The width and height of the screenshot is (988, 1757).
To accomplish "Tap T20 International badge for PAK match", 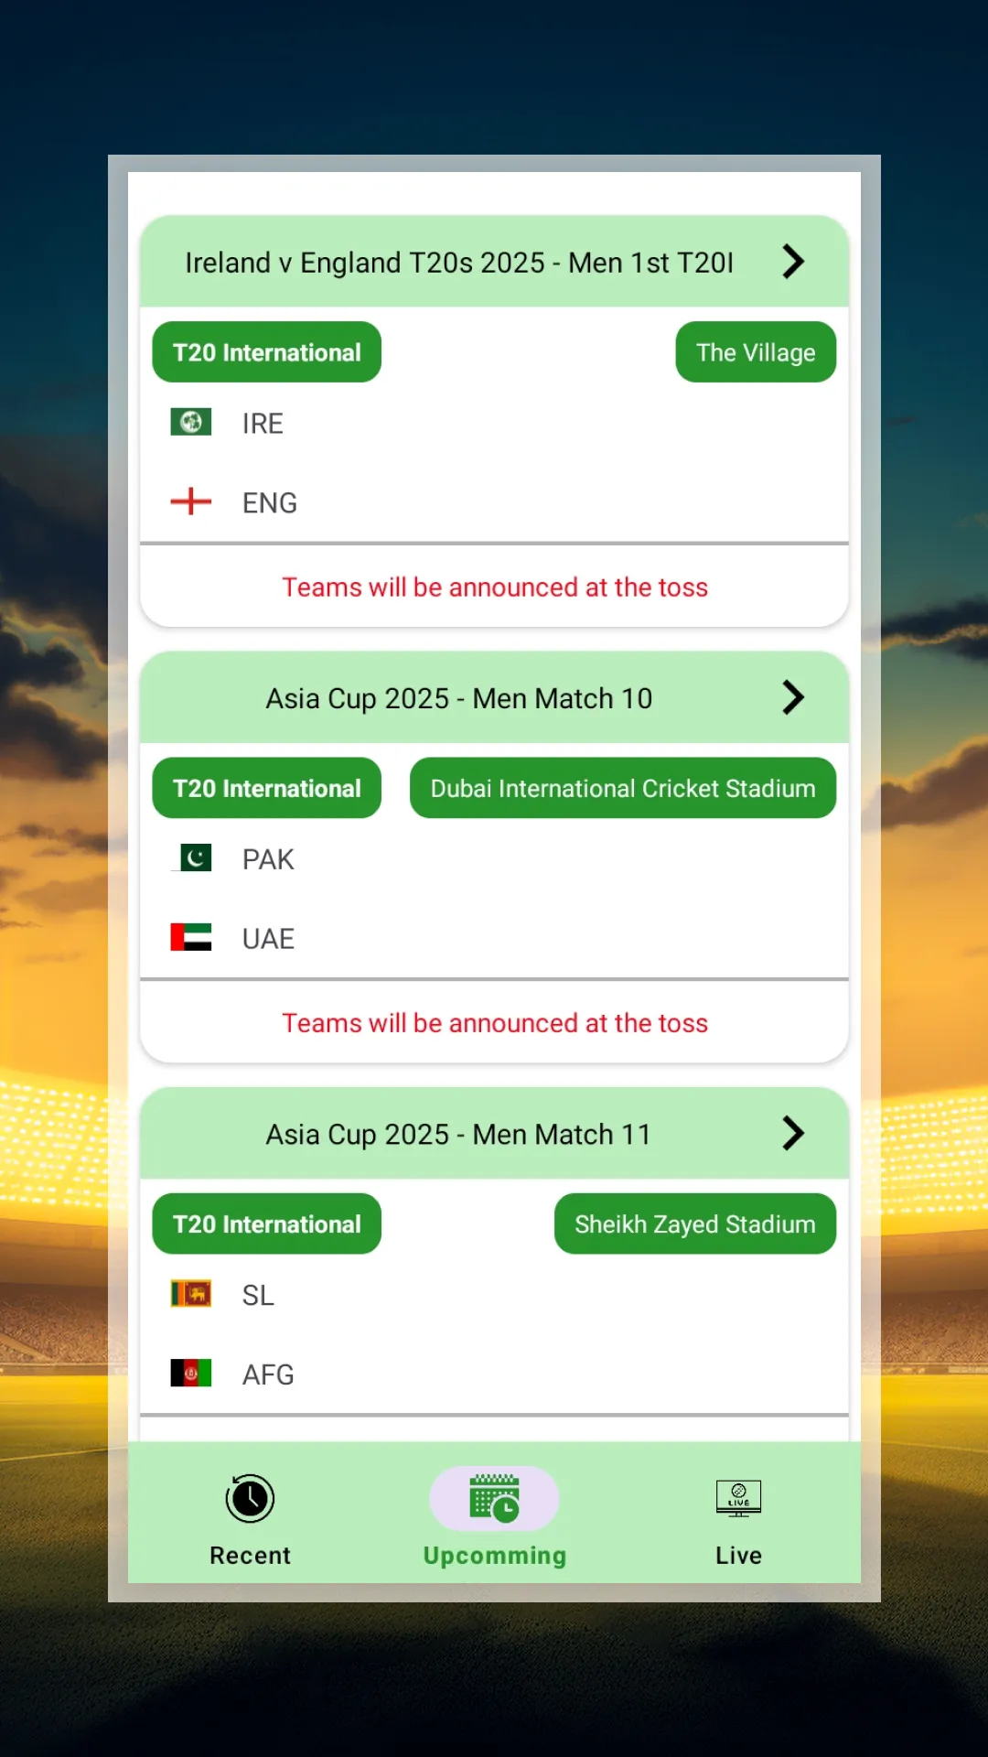I will (266, 788).
